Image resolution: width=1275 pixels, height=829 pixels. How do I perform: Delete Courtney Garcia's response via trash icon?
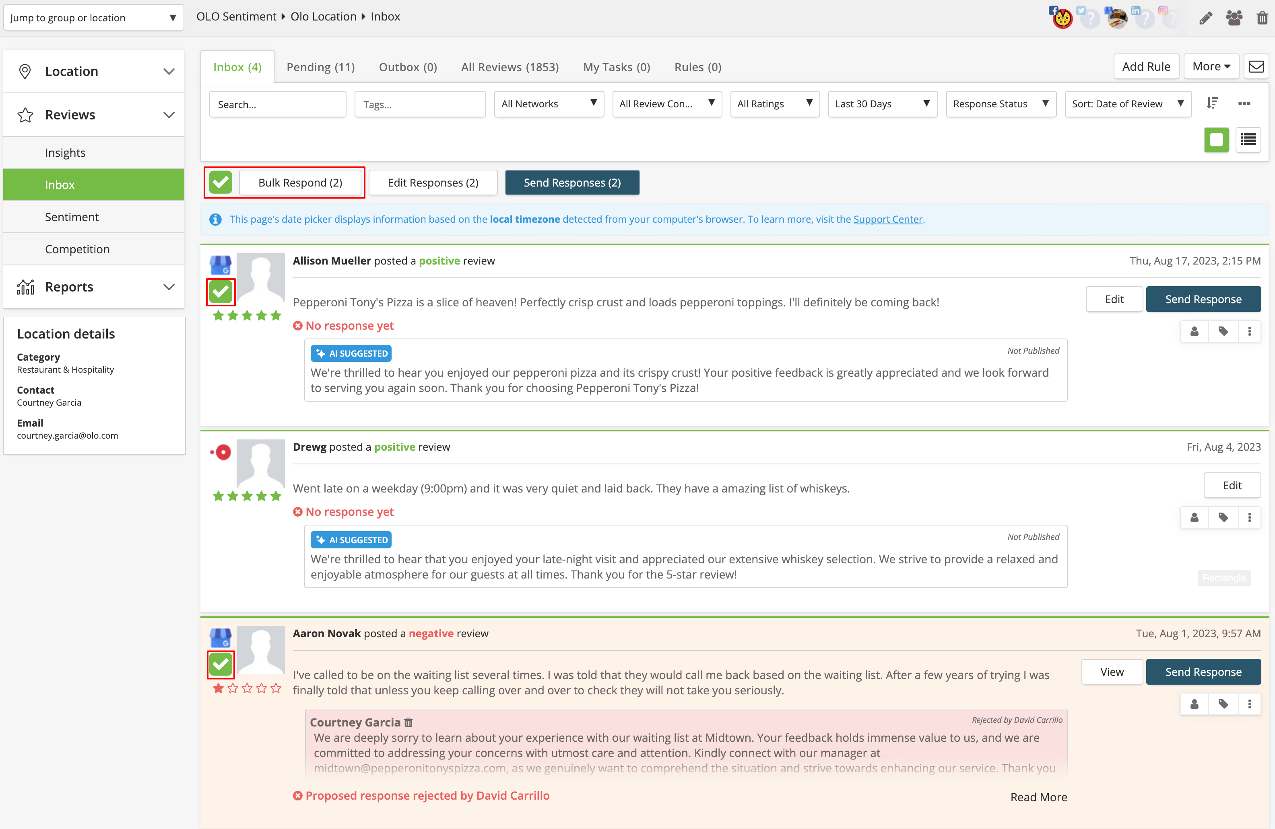[409, 722]
